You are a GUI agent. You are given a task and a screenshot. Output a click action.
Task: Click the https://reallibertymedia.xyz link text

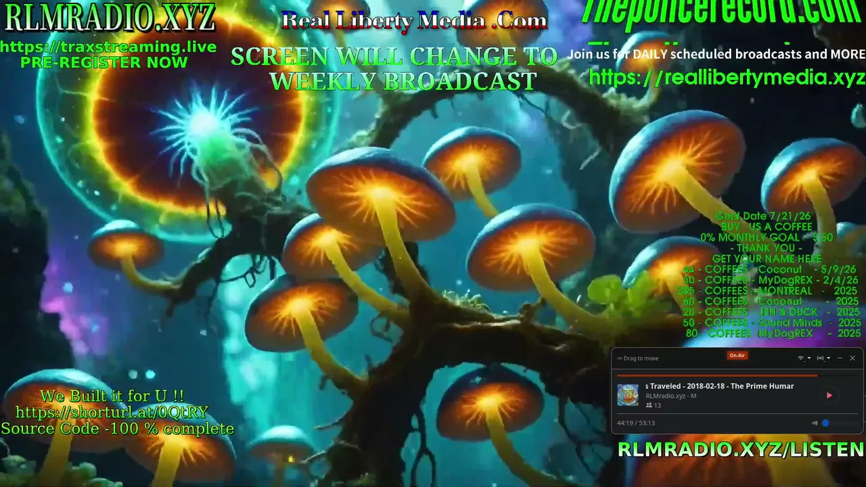pos(727,77)
